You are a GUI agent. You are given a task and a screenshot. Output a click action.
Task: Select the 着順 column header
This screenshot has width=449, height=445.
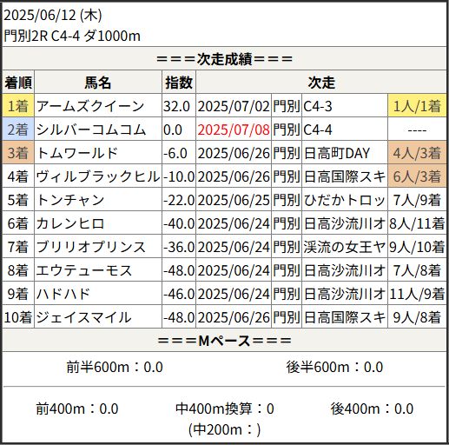coord(18,83)
